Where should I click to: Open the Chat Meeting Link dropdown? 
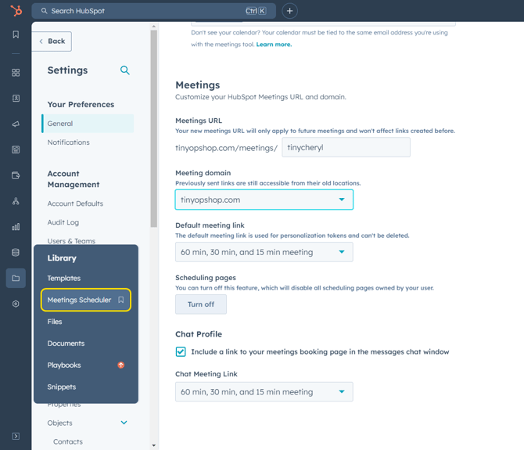[264, 392]
